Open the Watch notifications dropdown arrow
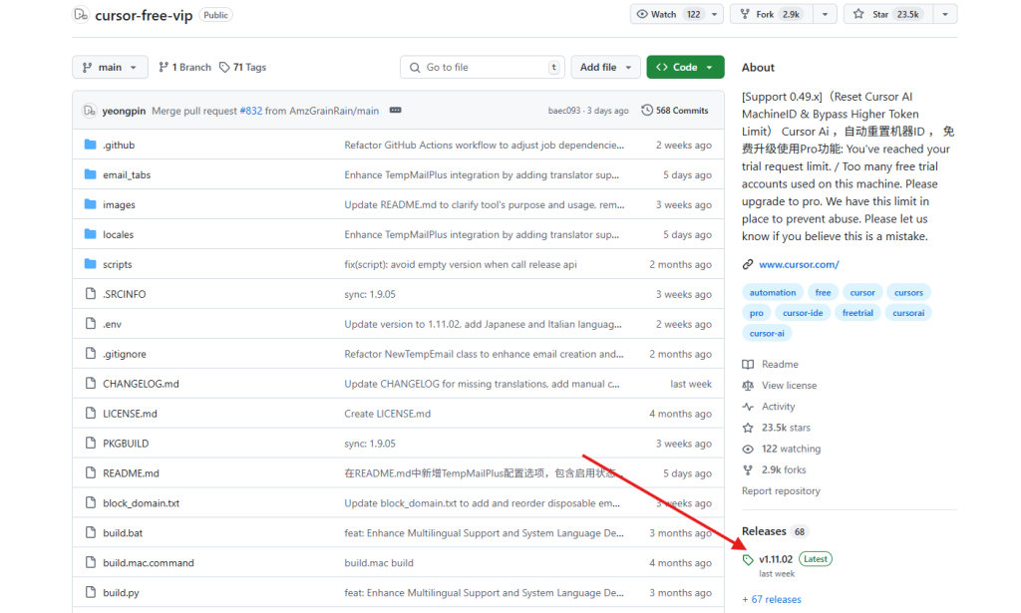The height and width of the screenshot is (613, 1021). point(714,14)
